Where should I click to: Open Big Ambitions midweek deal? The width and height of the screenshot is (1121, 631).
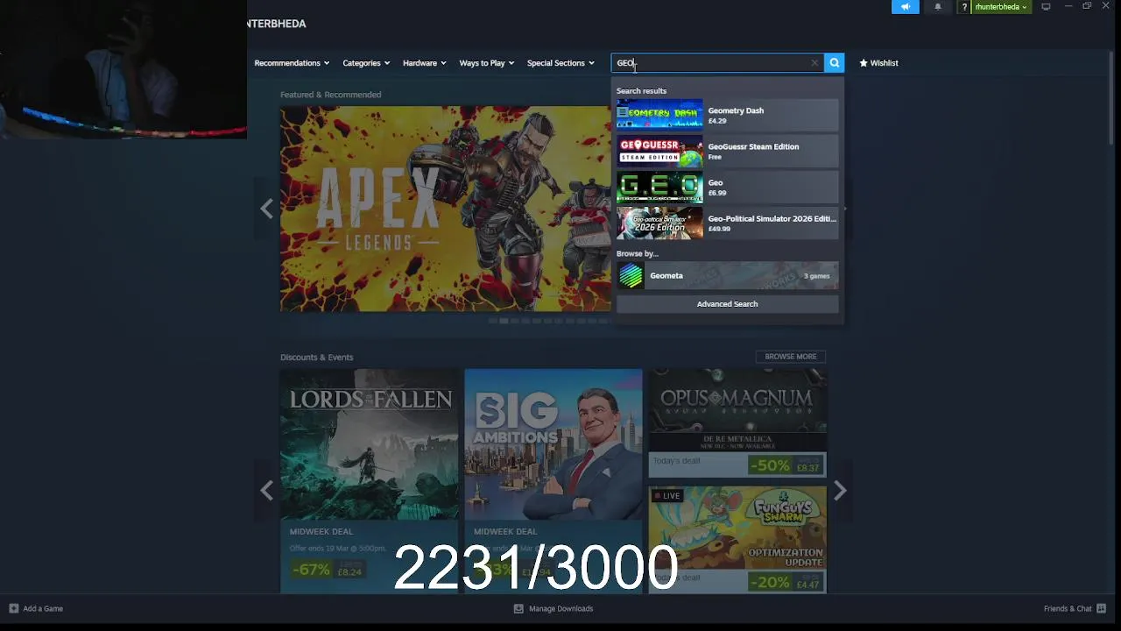click(x=553, y=480)
